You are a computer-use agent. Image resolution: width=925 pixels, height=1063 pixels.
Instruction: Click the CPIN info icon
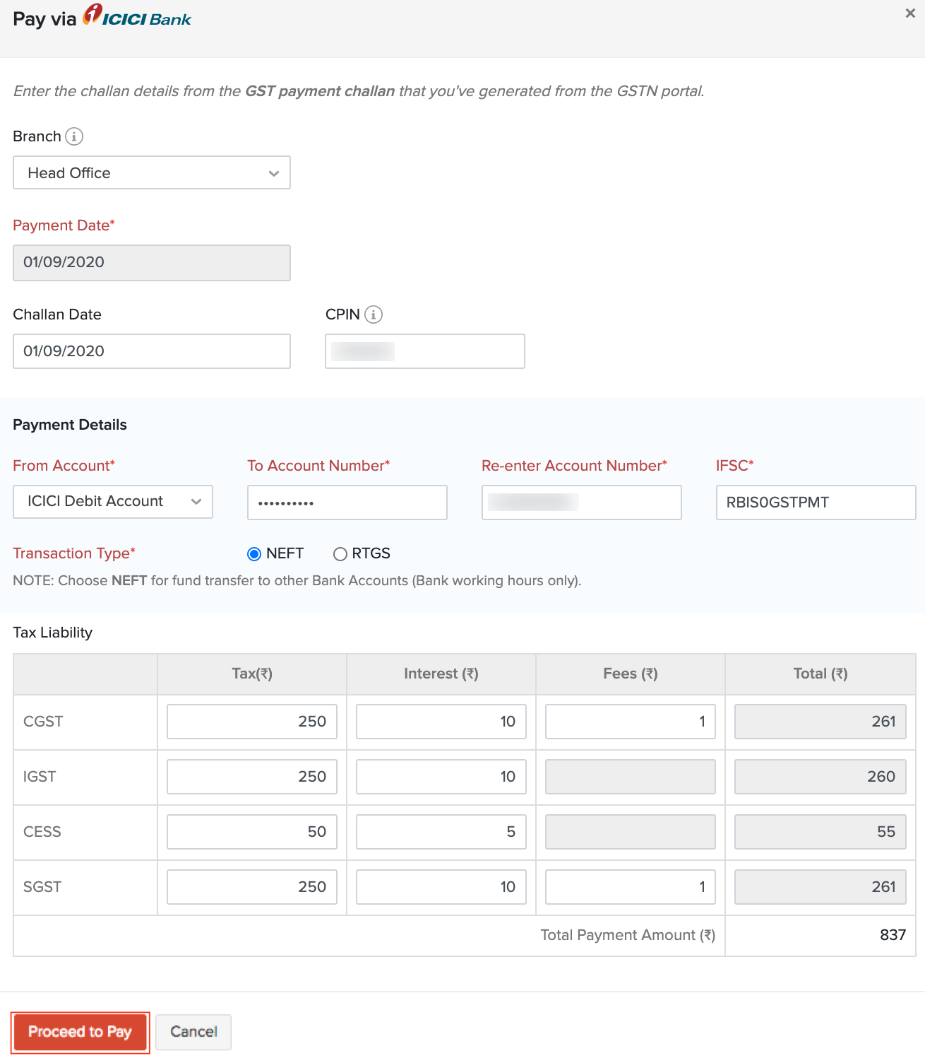374,315
